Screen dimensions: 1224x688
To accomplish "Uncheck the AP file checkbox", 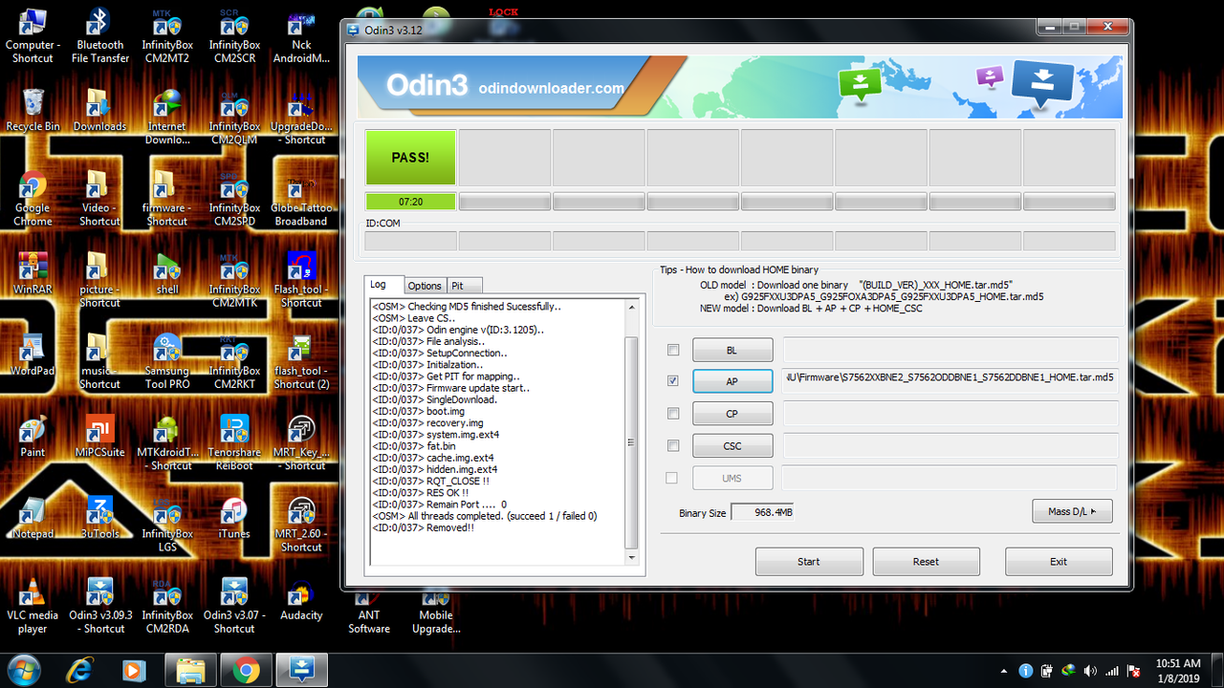I will 673,381.
